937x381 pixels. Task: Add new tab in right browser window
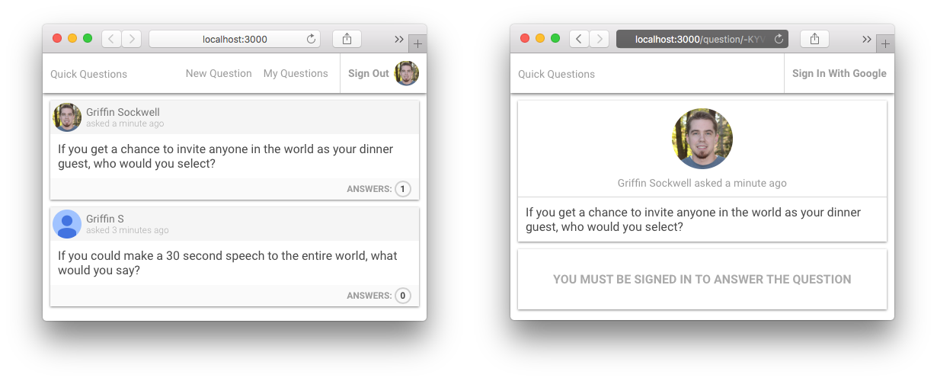point(885,44)
